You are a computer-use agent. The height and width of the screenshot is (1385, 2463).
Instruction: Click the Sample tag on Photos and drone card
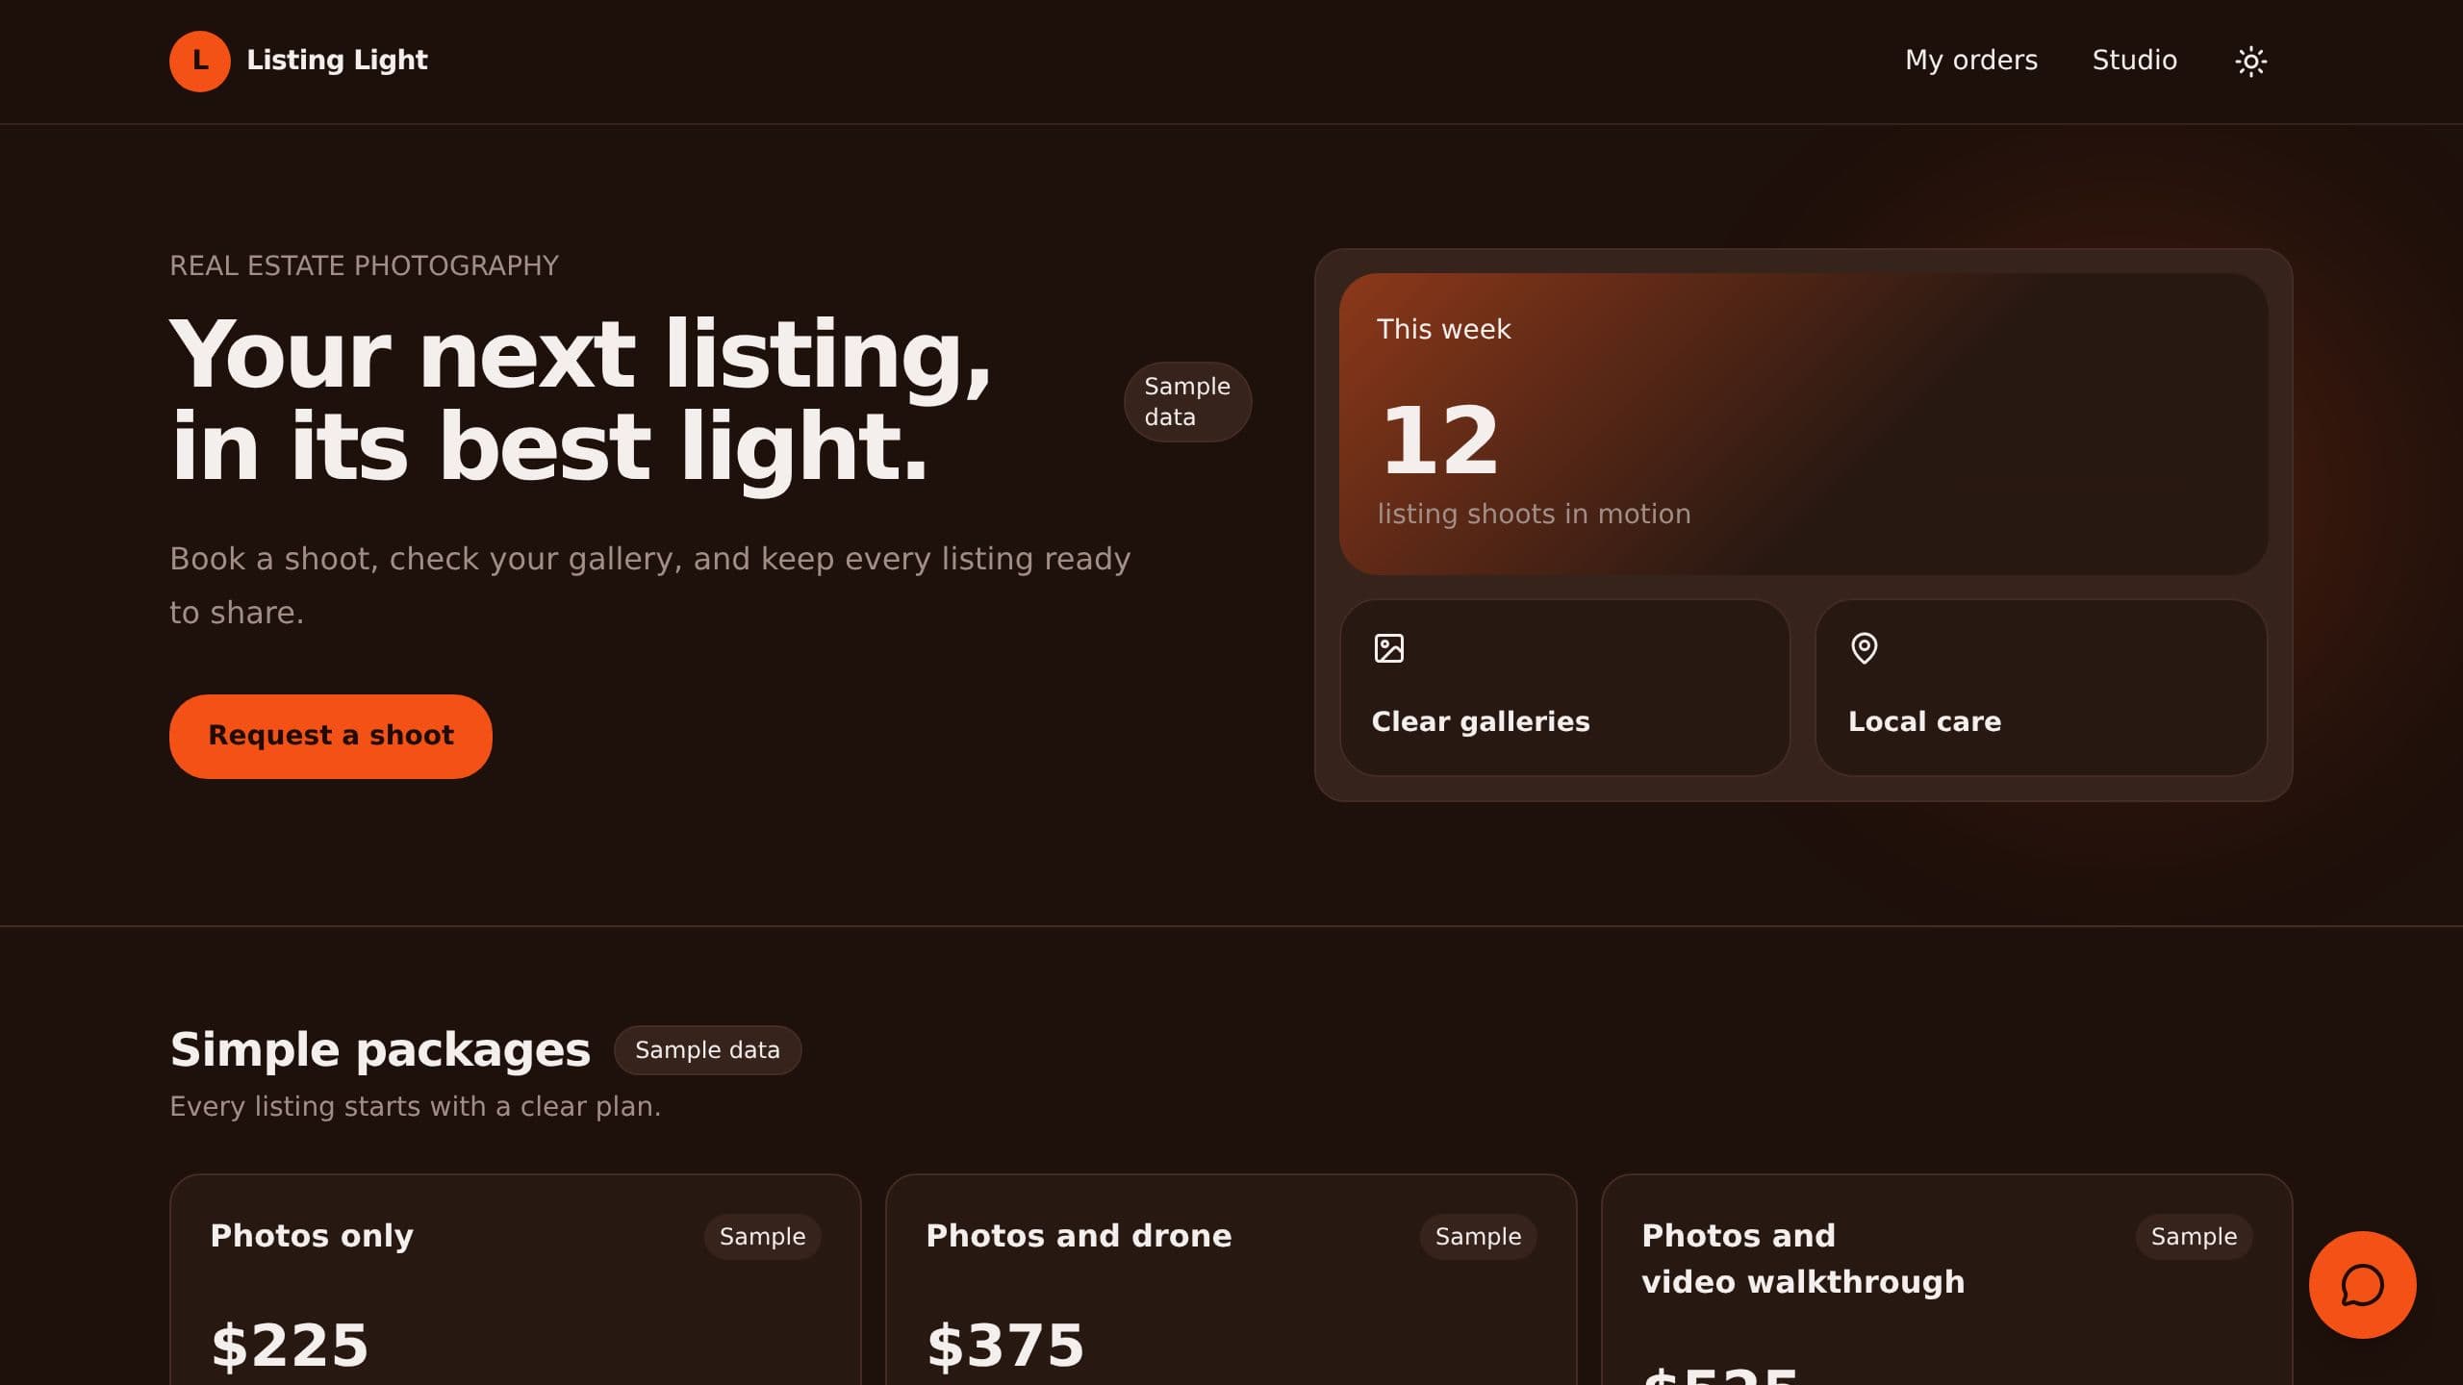[1478, 1236]
